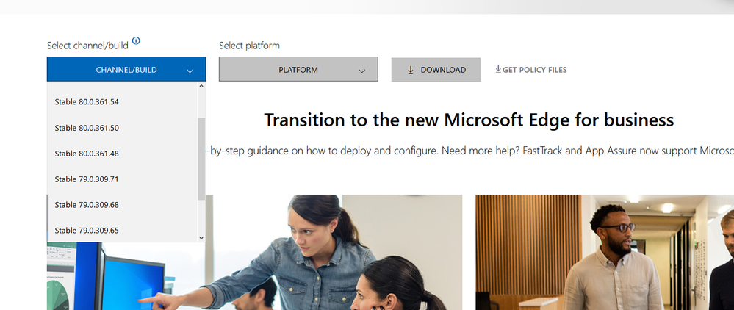
Task: Select Stable 79.0.309.68 build
Action: [x=122, y=205]
